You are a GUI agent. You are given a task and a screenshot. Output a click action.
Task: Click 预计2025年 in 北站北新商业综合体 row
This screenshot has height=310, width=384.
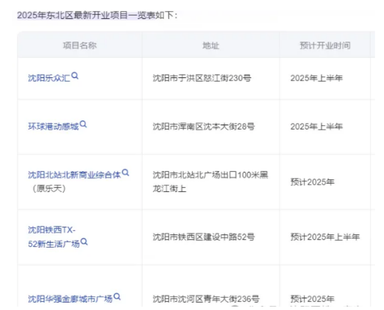[x=312, y=182]
